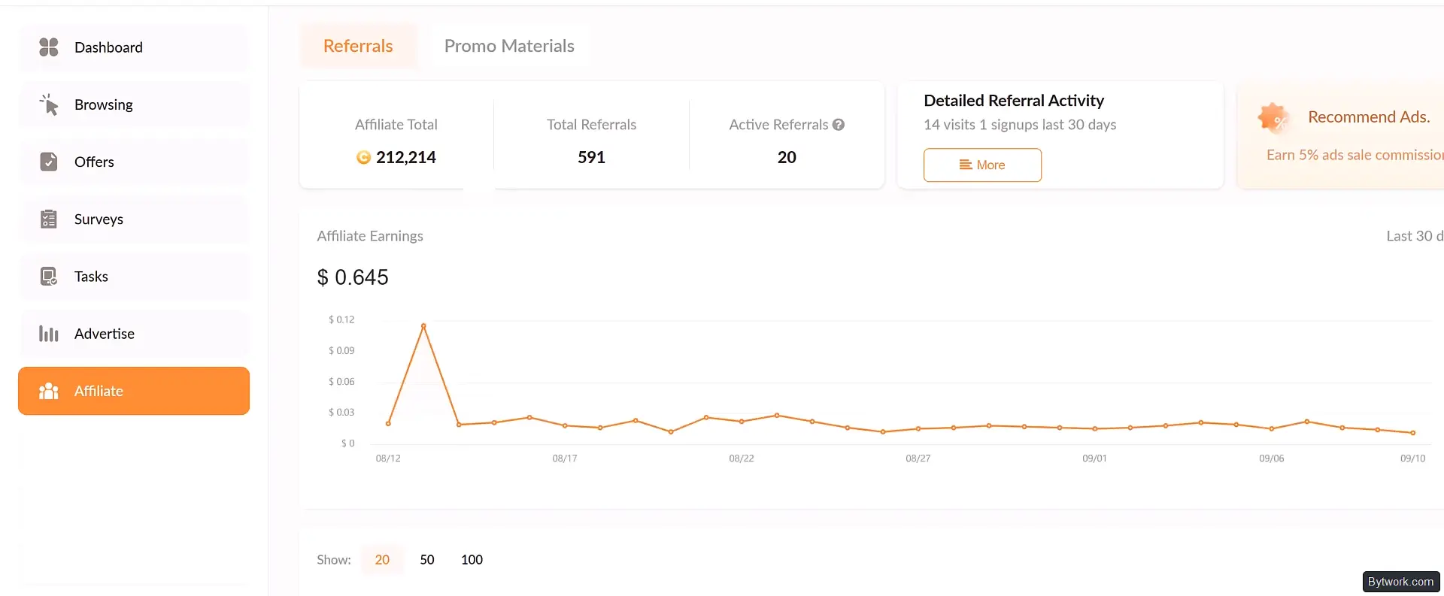Viewport: 1444px width, 596px height.
Task: Select the Browsing cursor icon
Action: pos(49,104)
